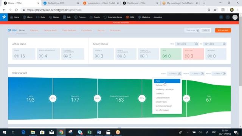This screenshot has height=136, width=242.
Task: Open Reports in the top navigation bar
Action: pos(95,17)
